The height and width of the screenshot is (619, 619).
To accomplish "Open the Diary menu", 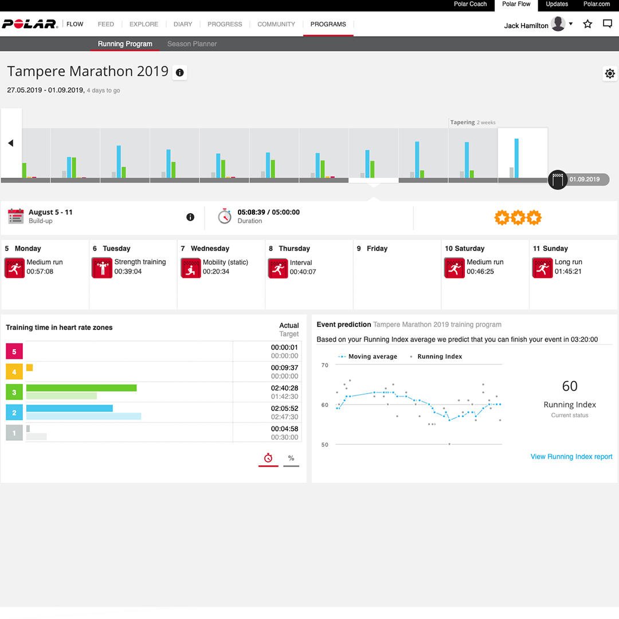I will coord(183,24).
